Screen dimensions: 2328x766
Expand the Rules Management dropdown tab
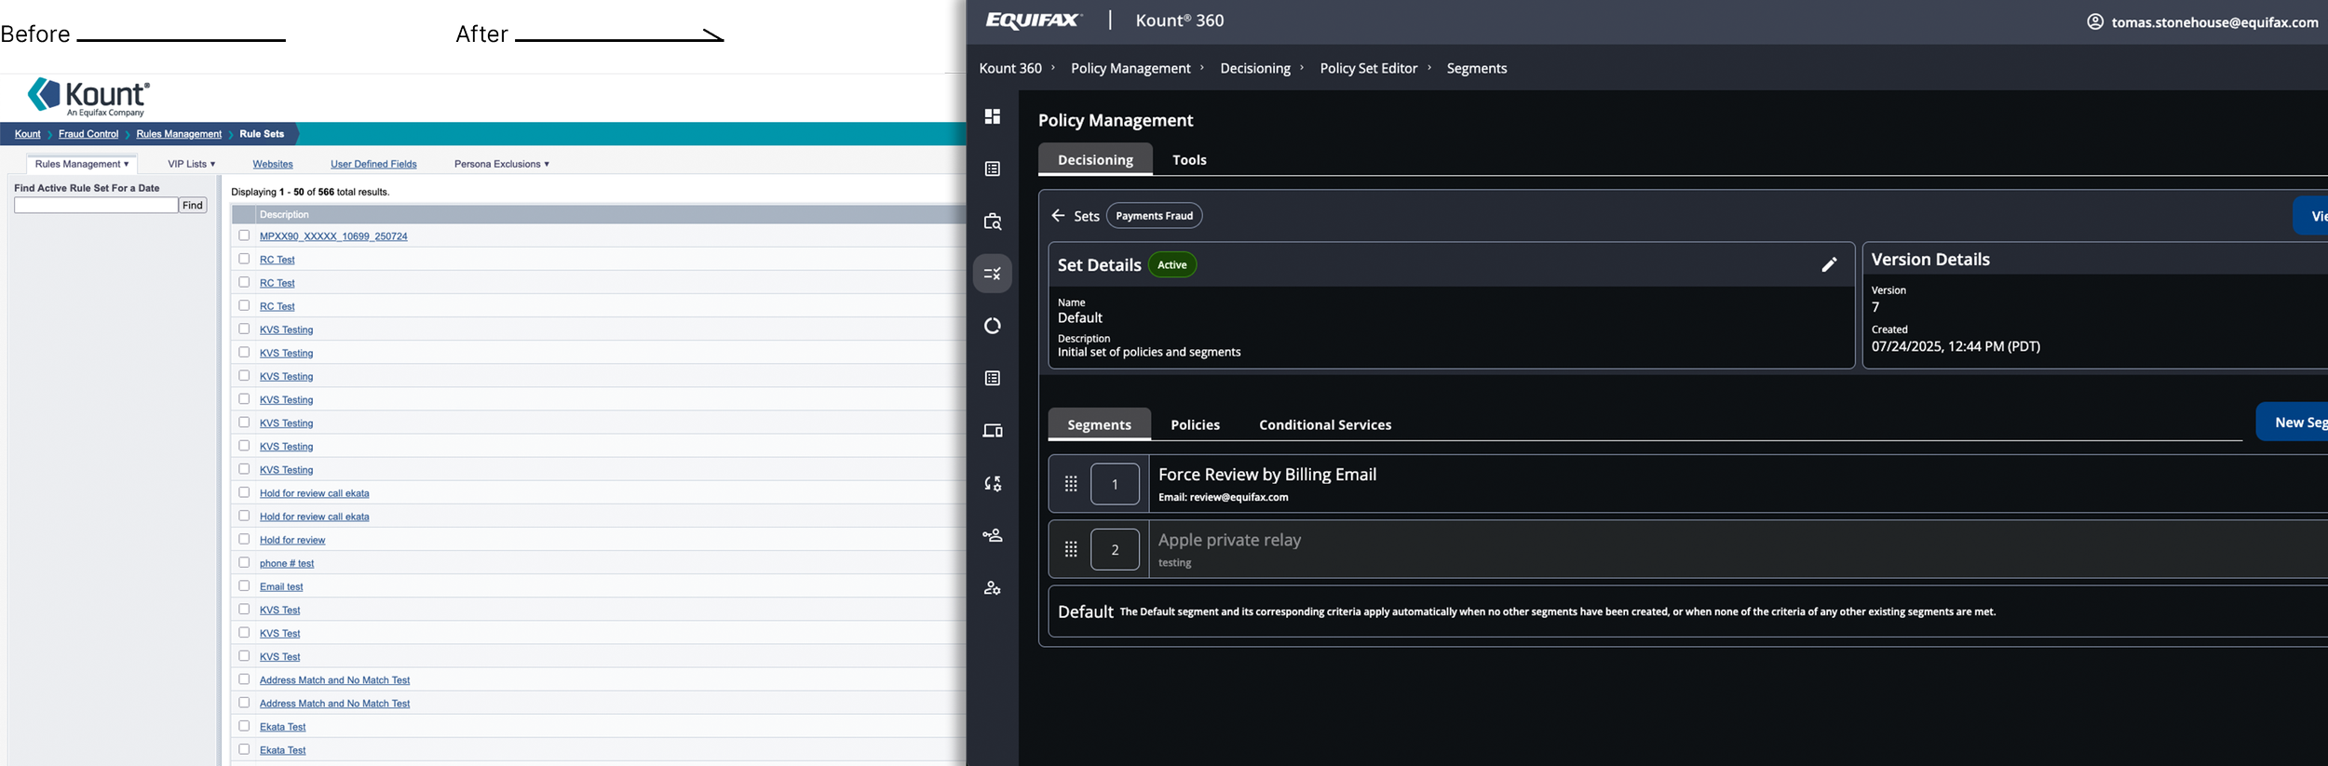pyautogui.click(x=82, y=164)
